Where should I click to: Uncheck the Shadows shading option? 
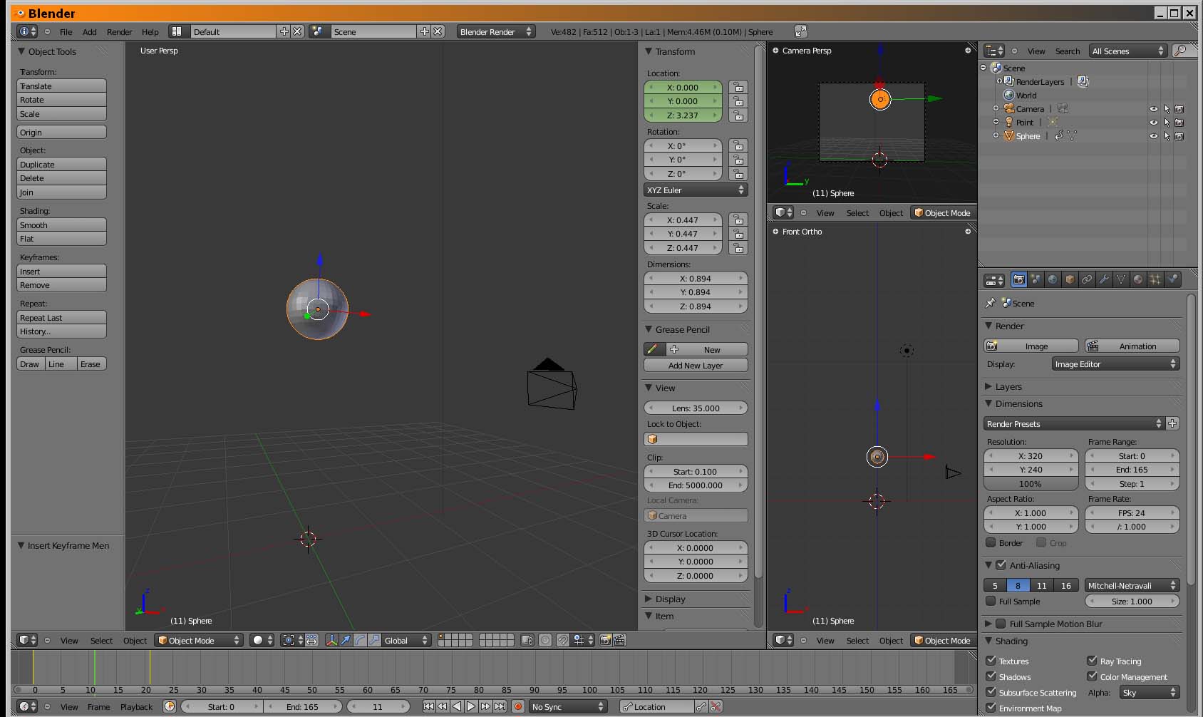click(991, 676)
